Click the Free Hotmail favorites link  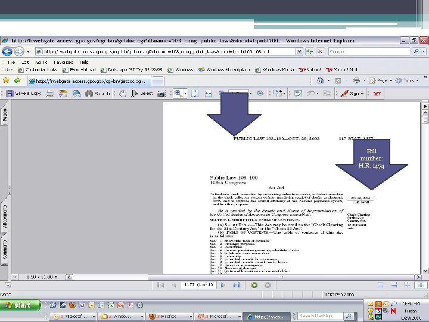click(79, 70)
